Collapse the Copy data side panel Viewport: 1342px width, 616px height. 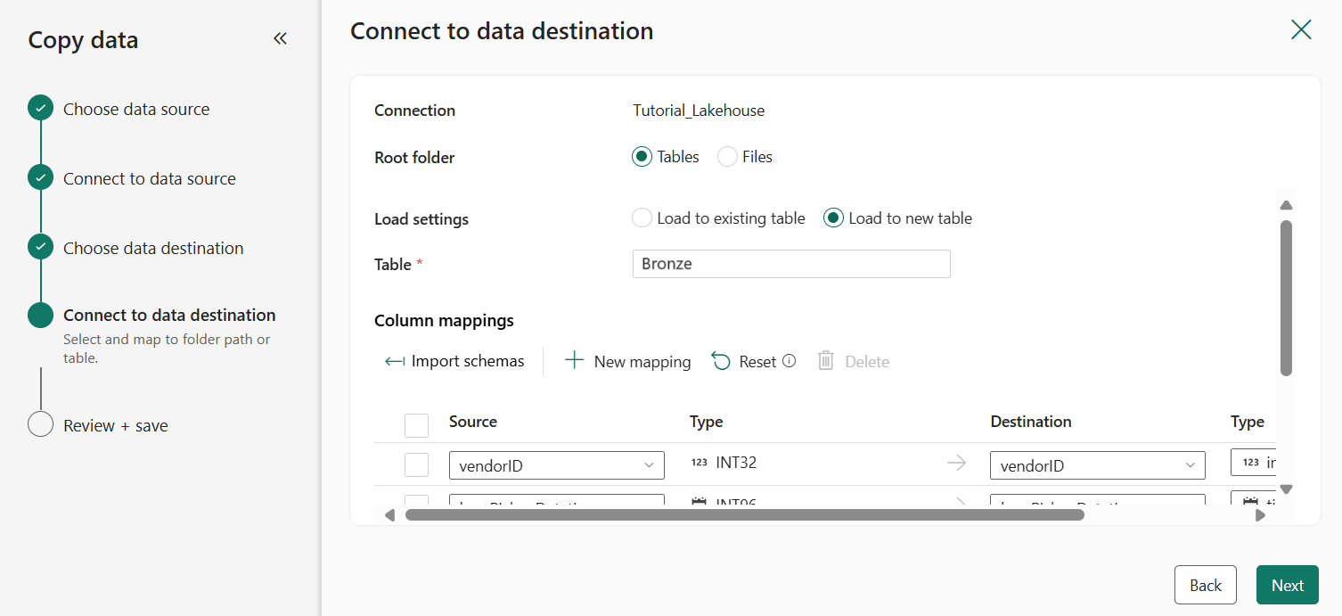(280, 38)
